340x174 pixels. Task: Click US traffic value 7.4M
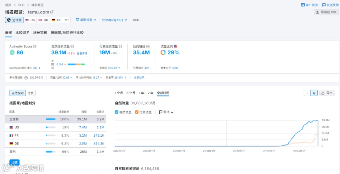coord(83,128)
